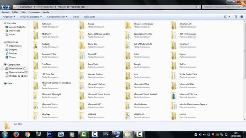
Task: Open the Adobe folder icon
Action: tap(82, 25)
